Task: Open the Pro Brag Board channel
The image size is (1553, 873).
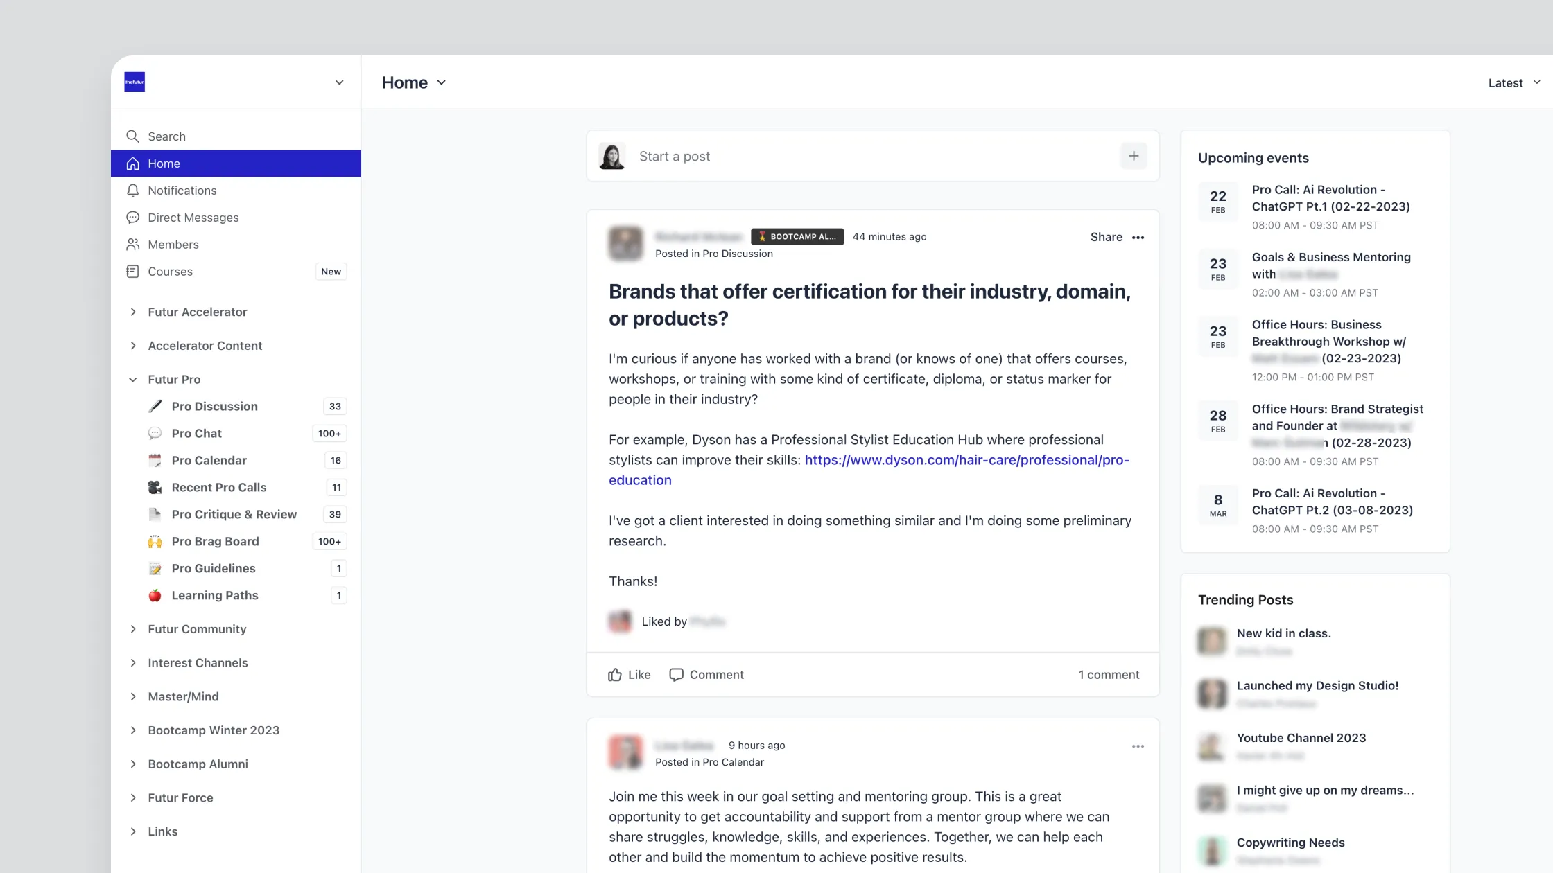Action: [x=216, y=541]
